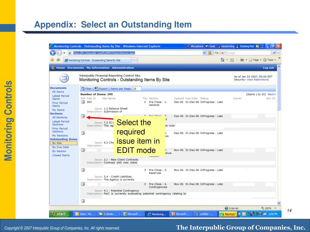The width and height of the screenshot is (310, 232).
Task: Click the language bar help question icon
Action: [257, 46]
